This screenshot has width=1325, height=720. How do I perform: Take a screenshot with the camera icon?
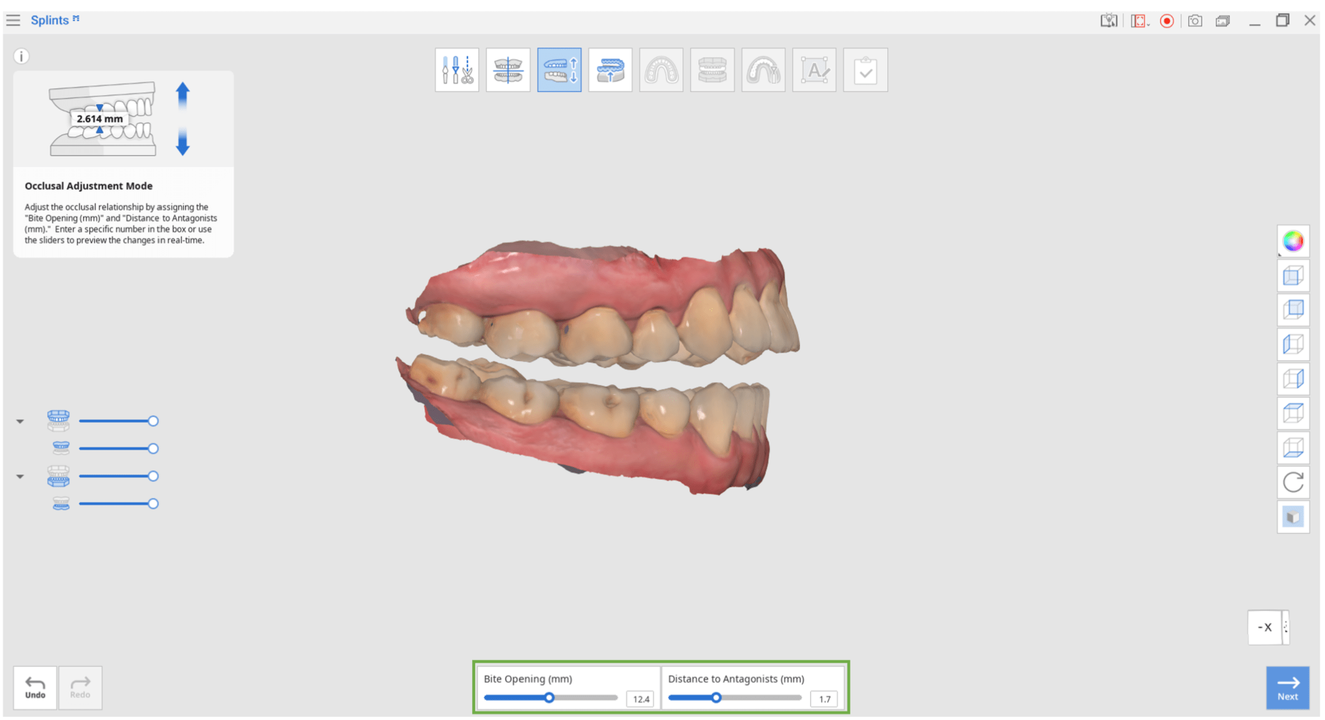[1195, 20]
